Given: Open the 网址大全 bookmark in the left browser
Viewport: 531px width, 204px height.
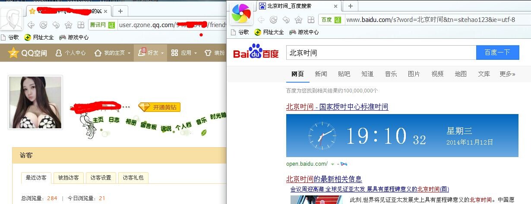Looking at the screenshot, I should coord(39,37).
